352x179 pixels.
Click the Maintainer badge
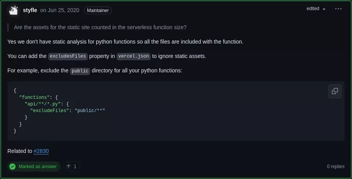[x=98, y=11]
